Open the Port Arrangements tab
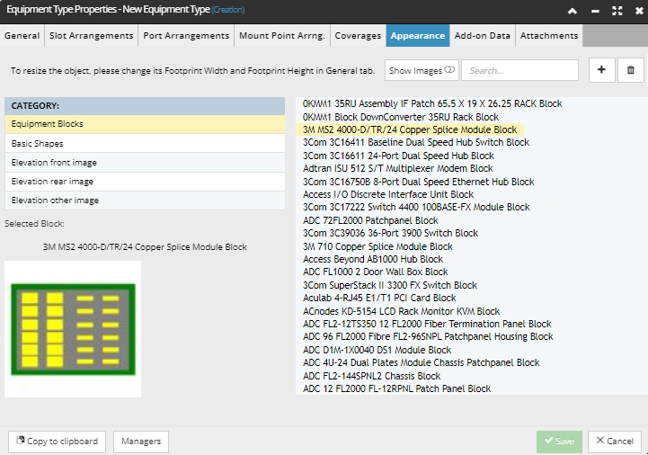This screenshot has height=455, width=648. click(x=186, y=36)
